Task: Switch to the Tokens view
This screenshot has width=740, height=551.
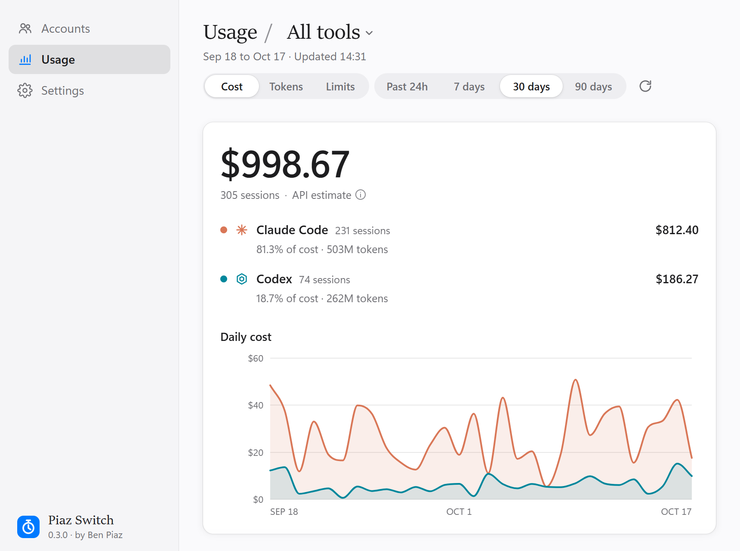Action: coord(286,87)
